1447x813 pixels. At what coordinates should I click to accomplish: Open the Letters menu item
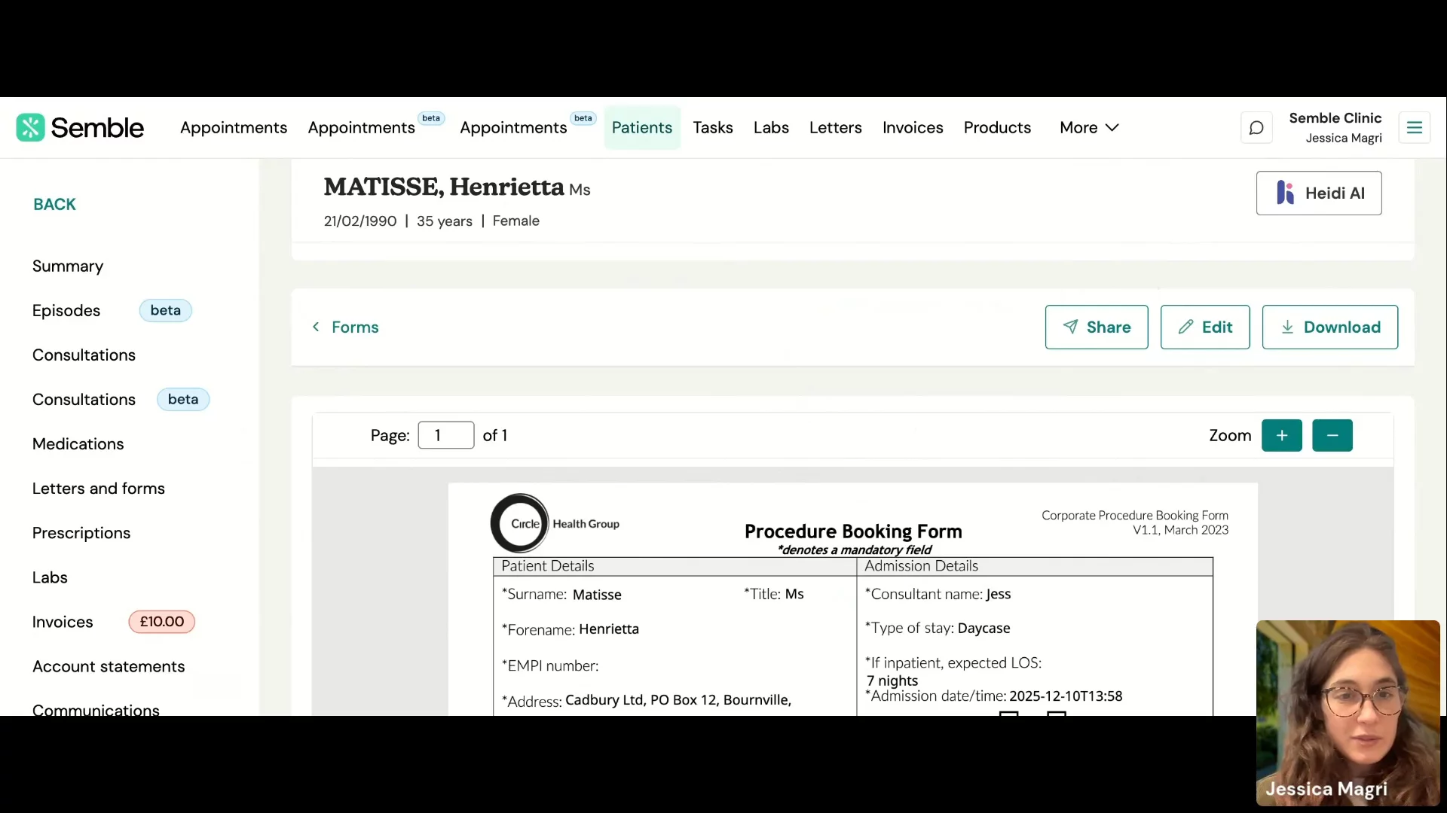[x=835, y=128]
